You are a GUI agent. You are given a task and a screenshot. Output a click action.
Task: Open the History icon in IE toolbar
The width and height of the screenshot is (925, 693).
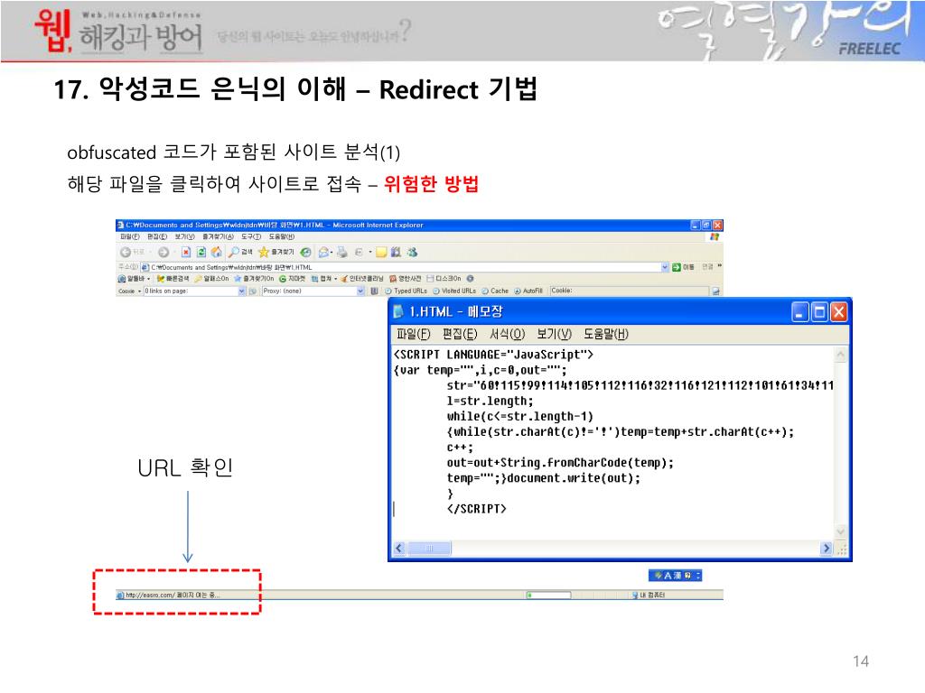click(x=305, y=252)
